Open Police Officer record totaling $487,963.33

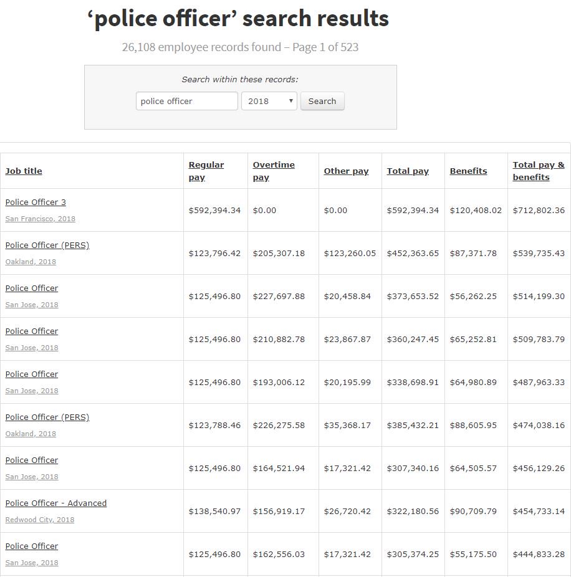(x=32, y=374)
